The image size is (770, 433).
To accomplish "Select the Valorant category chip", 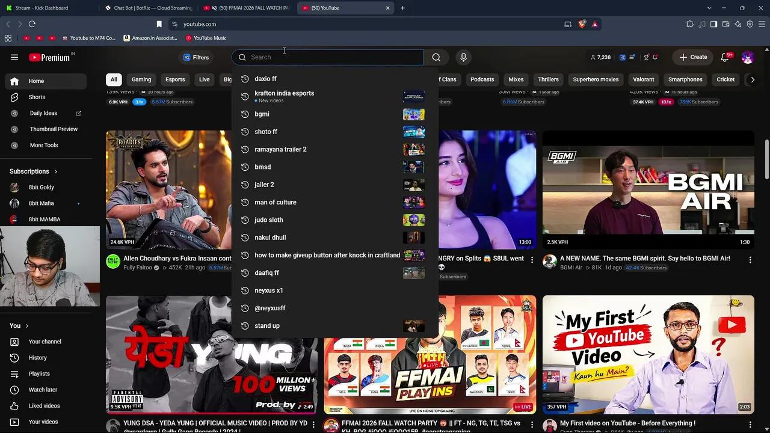I will coord(644,79).
